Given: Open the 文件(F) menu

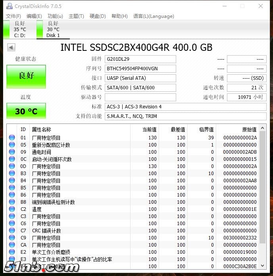Looking at the screenshot, I should pos(13,16).
